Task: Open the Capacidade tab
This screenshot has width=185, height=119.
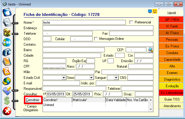Action: click(171, 59)
